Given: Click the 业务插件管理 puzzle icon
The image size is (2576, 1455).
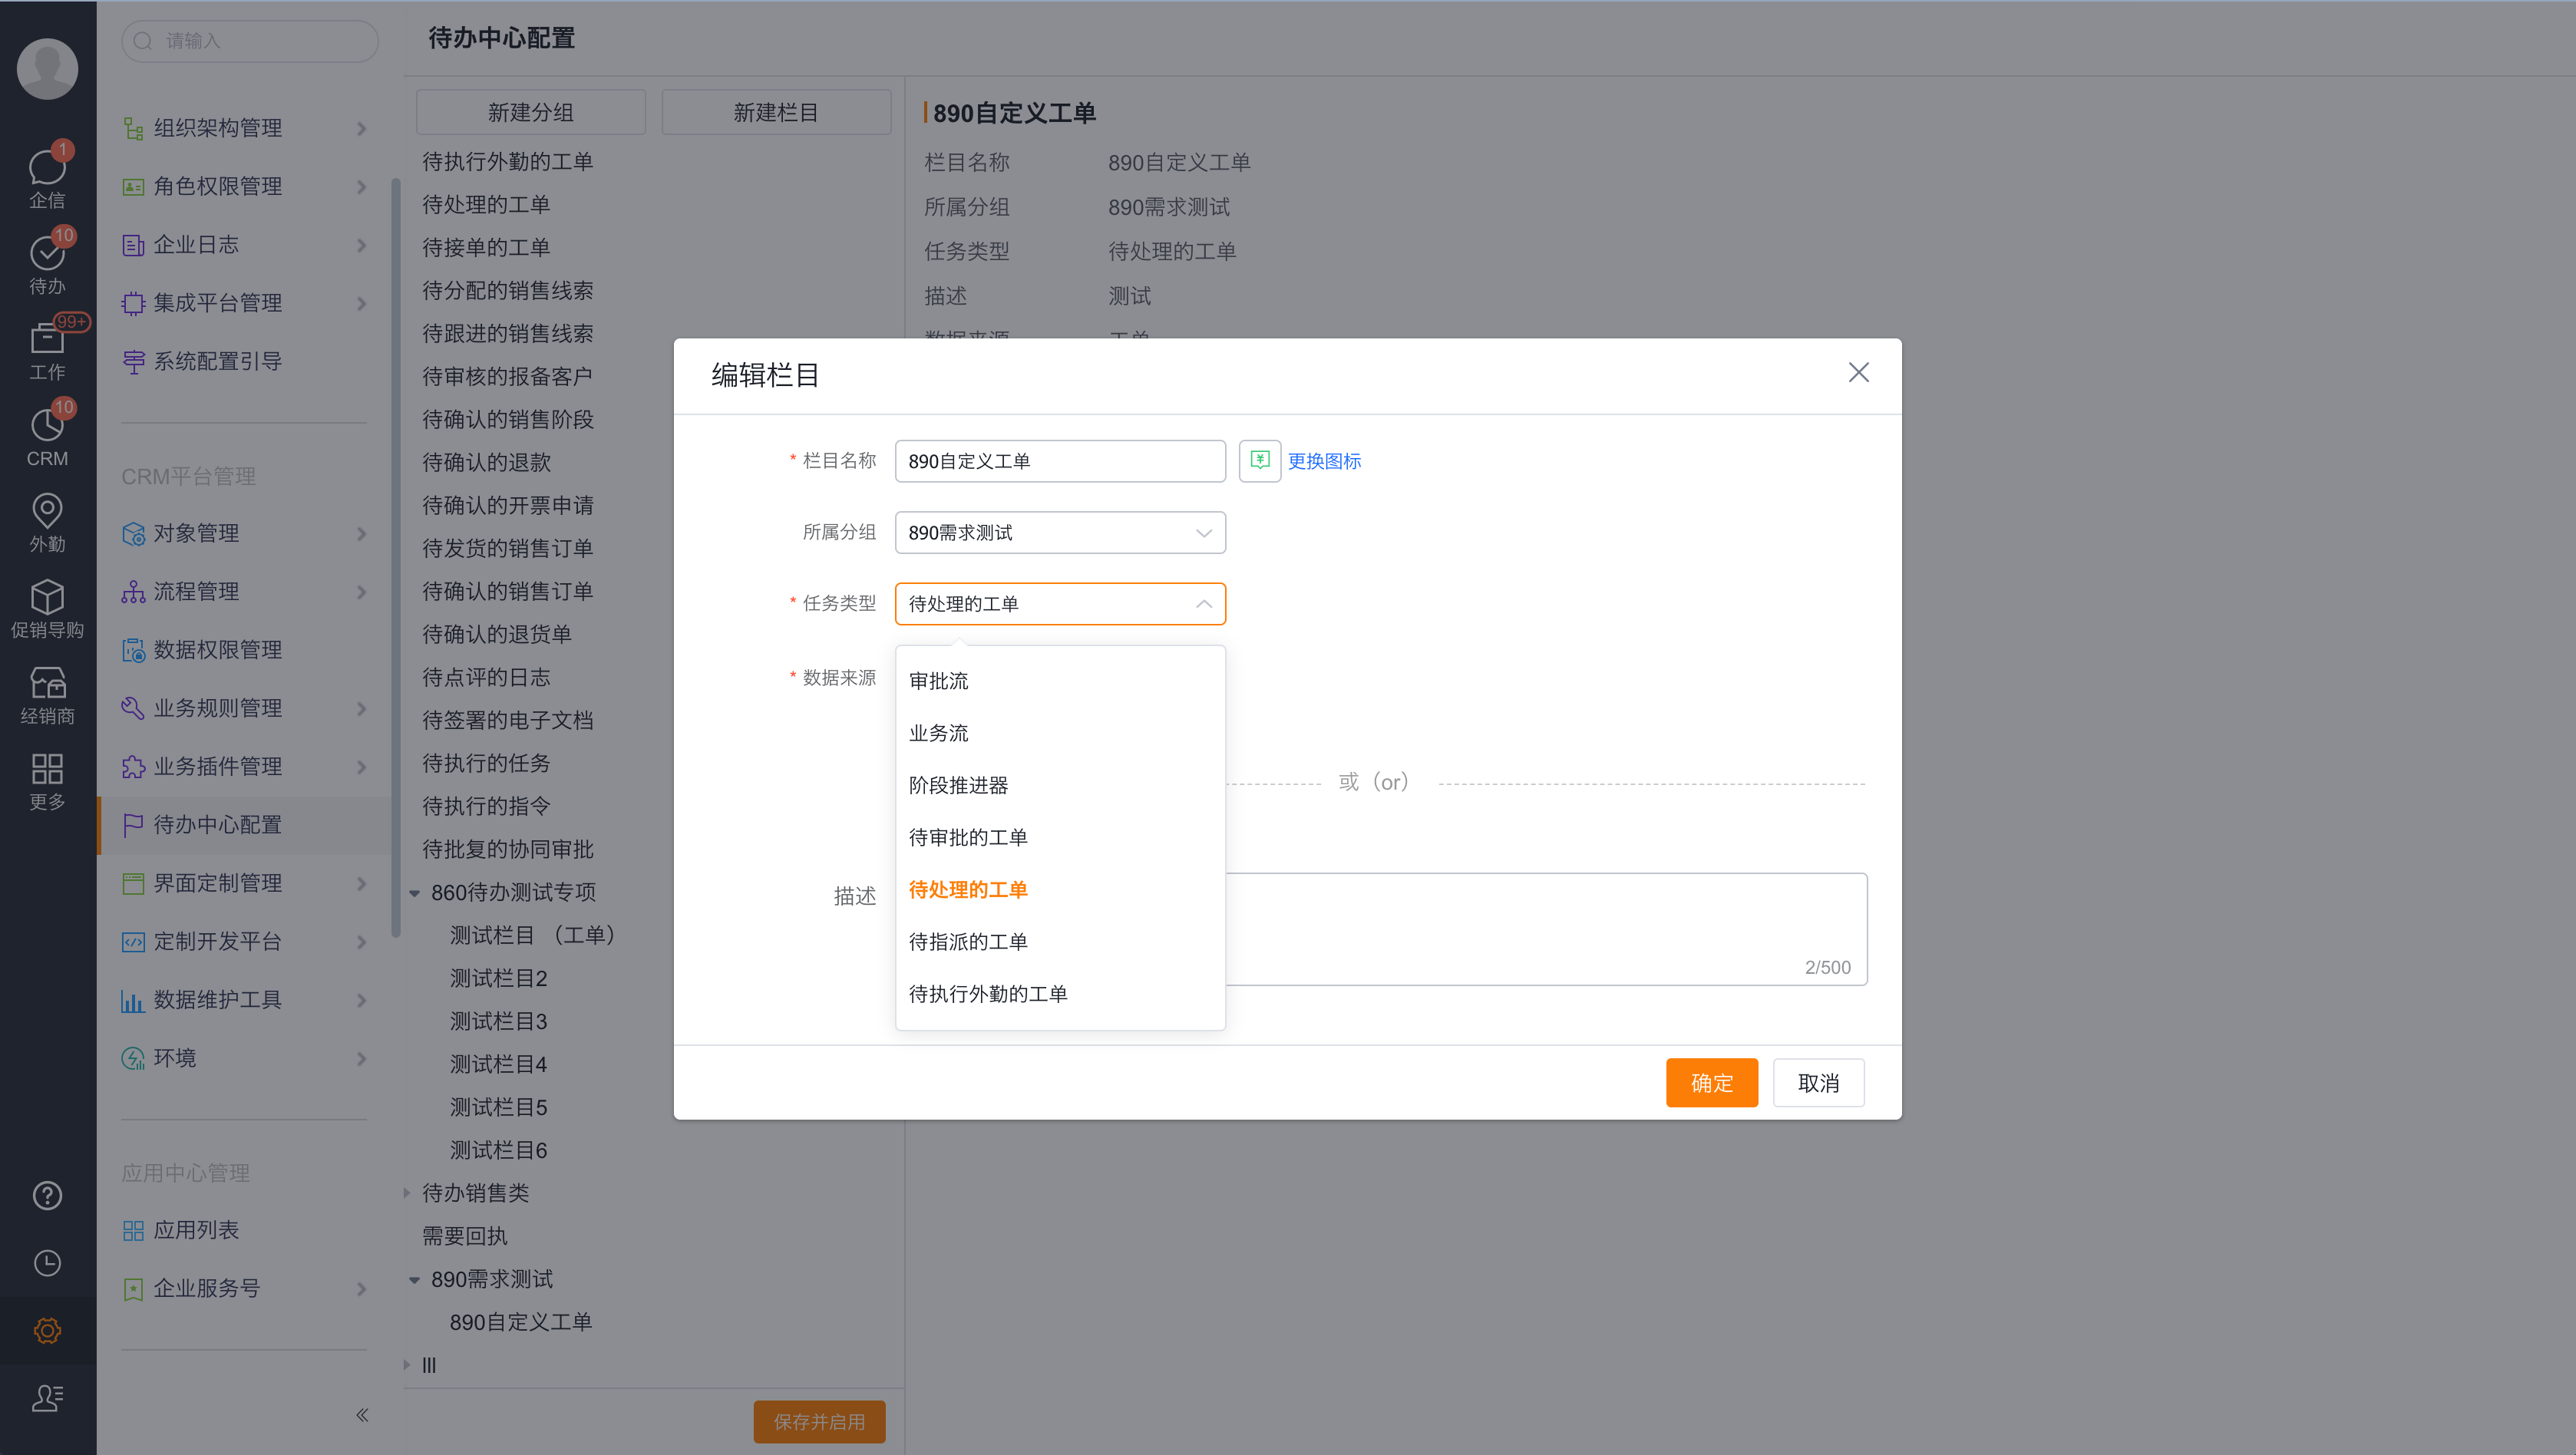Looking at the screenshot, I should [133, 767].
